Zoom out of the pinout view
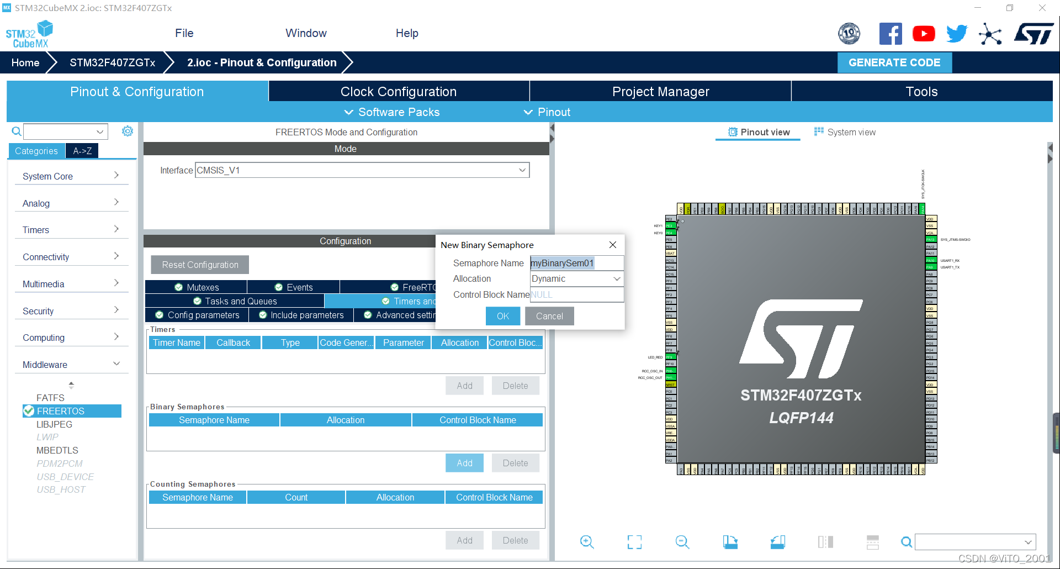The width and height of the screenshot is (1060, 569). [682, 542]
